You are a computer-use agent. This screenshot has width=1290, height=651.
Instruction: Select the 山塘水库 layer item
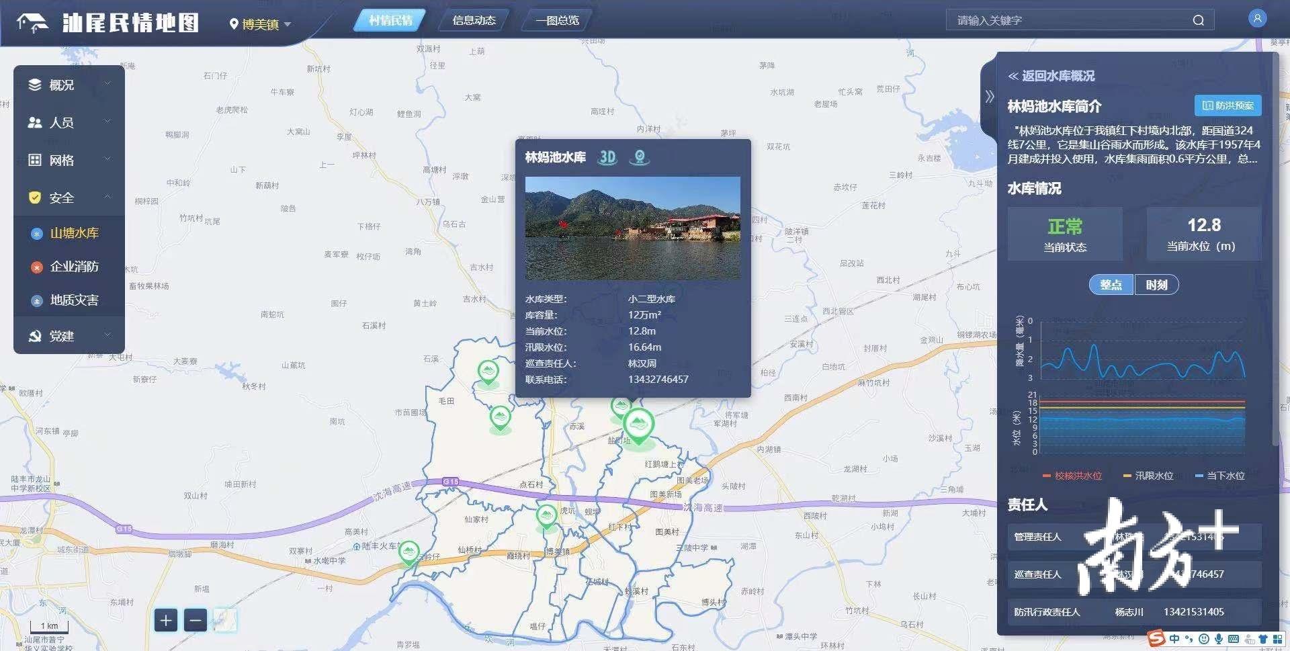(x=69, y=233)
